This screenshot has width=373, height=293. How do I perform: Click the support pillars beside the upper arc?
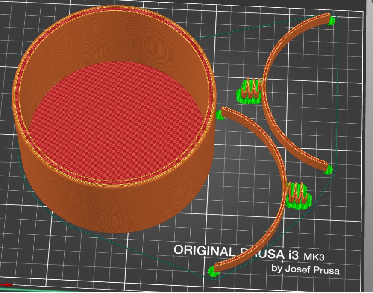[250, 91]
